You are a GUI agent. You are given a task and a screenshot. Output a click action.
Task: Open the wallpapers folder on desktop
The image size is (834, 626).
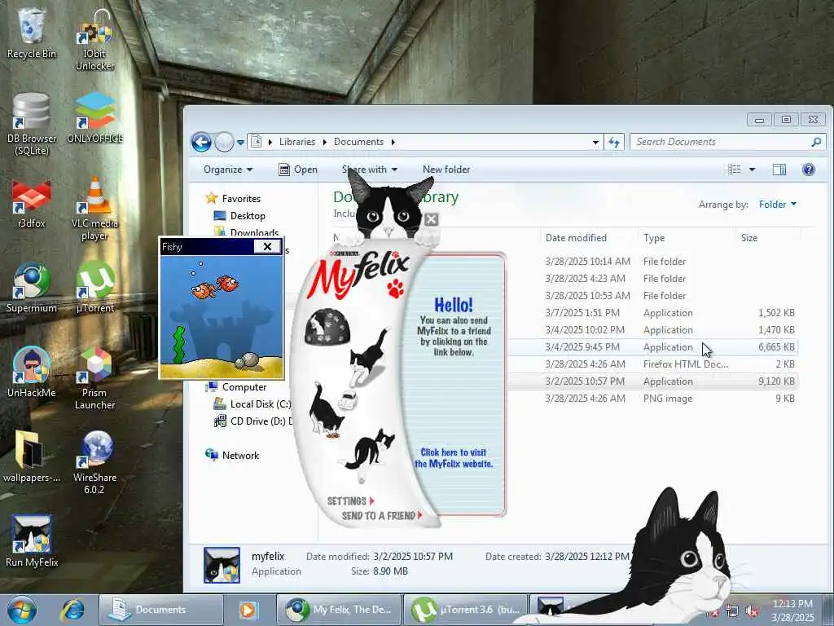click(32, 456)
